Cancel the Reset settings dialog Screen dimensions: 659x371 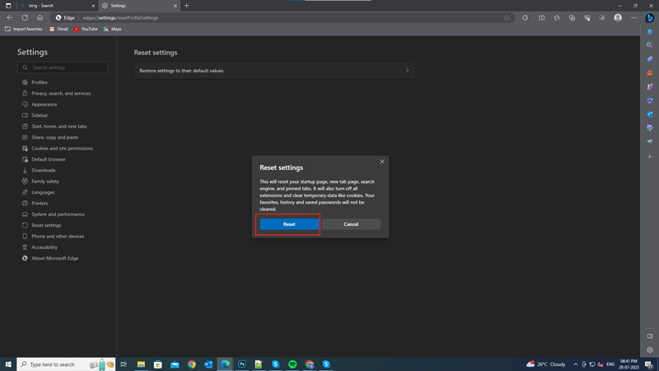351,224
